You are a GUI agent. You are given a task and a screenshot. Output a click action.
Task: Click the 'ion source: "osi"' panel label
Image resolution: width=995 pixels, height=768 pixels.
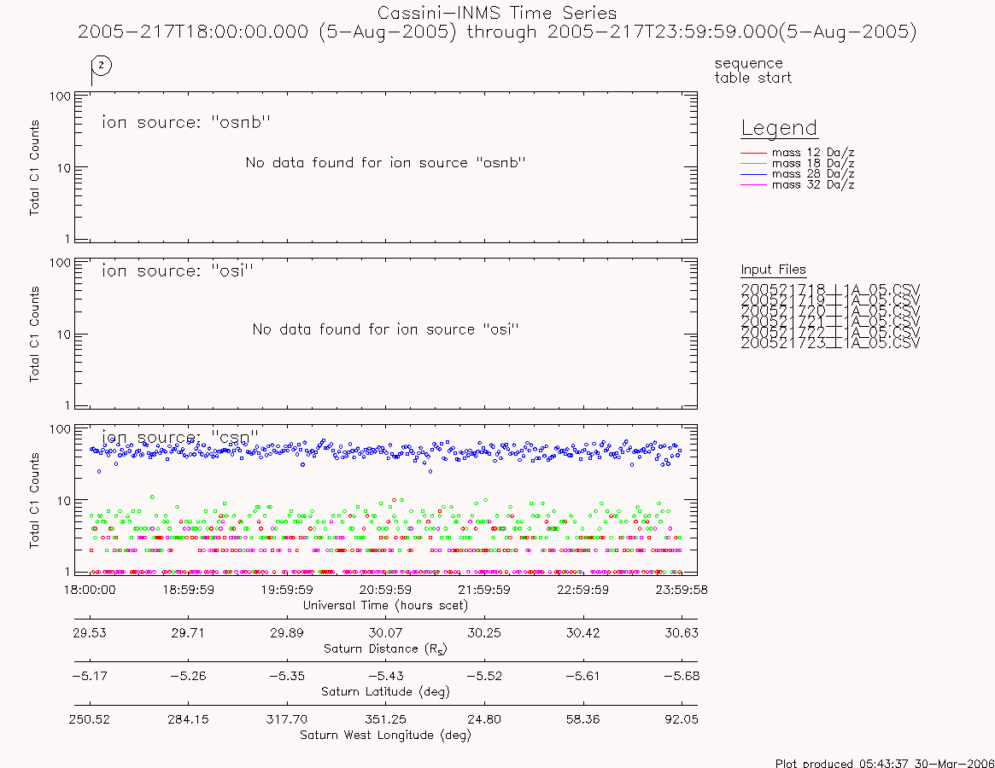178,271
